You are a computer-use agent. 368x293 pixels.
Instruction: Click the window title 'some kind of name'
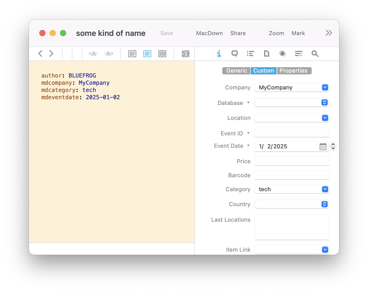[111, 33]
